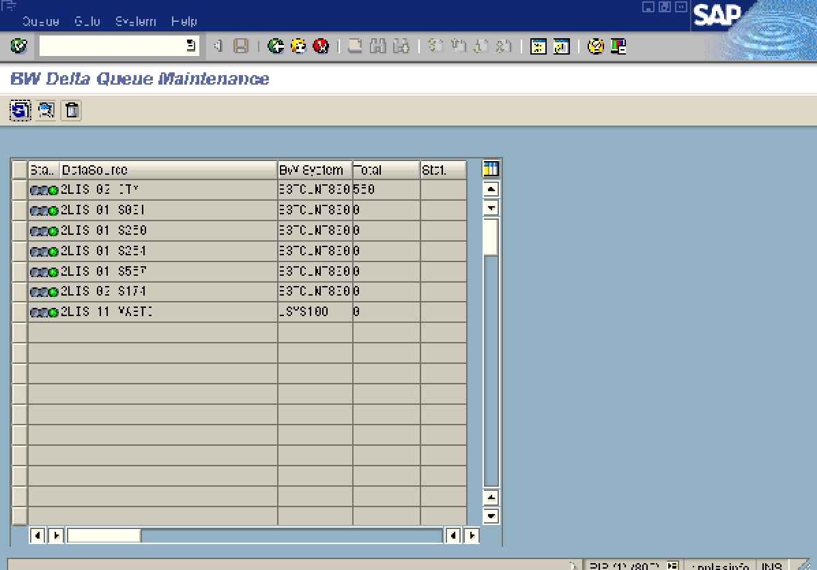Open the window menu icon at title bar
This screenshot has width=817, height=570.
pos(9,5)
